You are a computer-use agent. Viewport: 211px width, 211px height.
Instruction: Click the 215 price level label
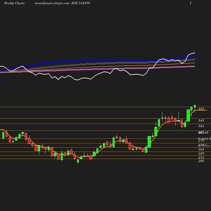(201, 157)
